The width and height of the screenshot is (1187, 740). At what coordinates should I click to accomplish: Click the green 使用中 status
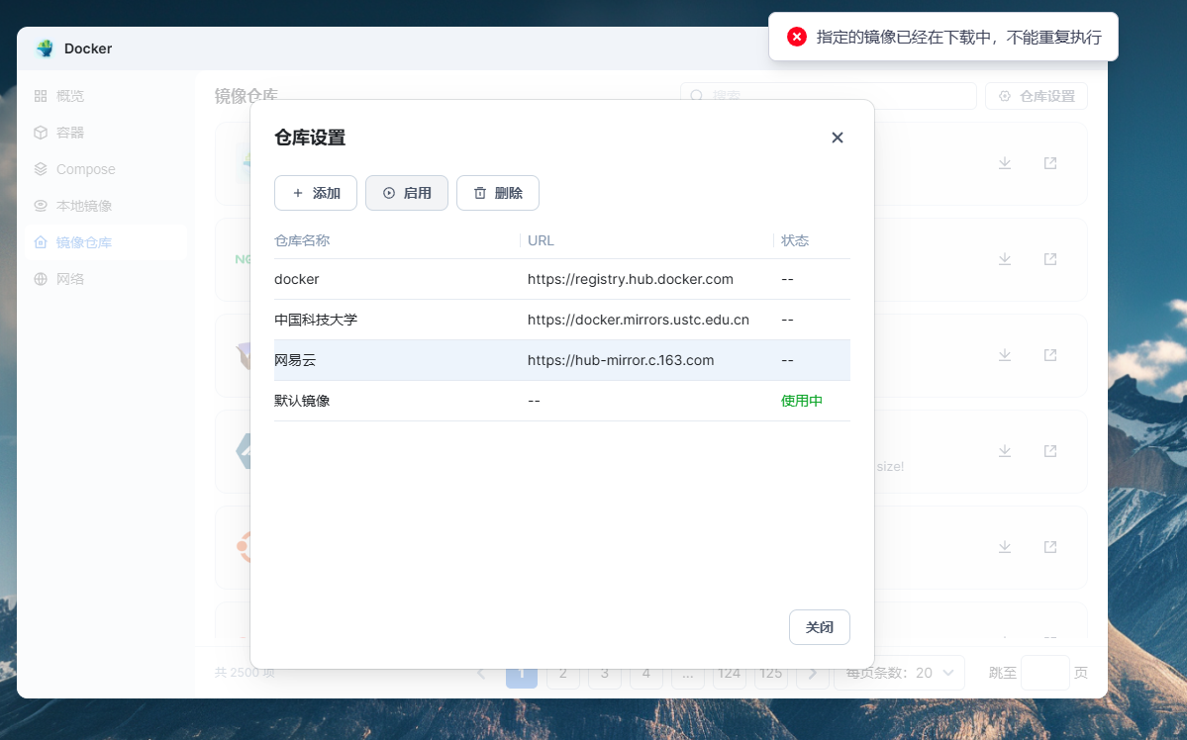pos(802,401)
